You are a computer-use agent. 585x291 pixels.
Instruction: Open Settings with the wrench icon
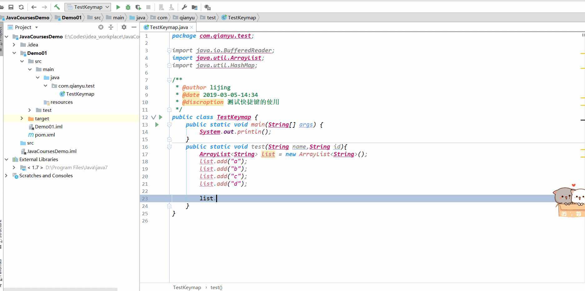(184, 7)
